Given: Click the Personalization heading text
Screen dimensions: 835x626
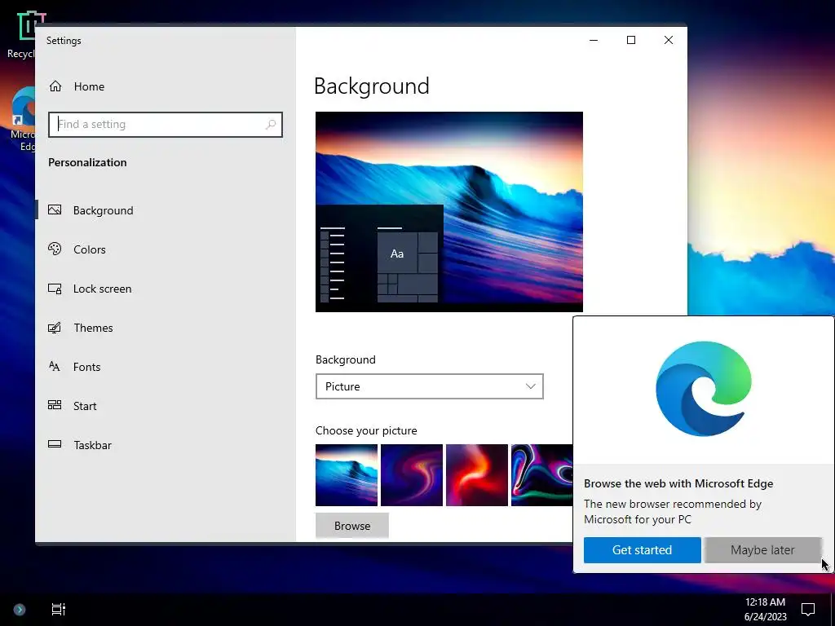Looking at the screenshot, I should pos(87,162).
